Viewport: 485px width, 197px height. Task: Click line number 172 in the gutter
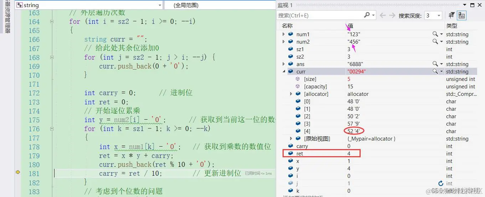[34, 93]
